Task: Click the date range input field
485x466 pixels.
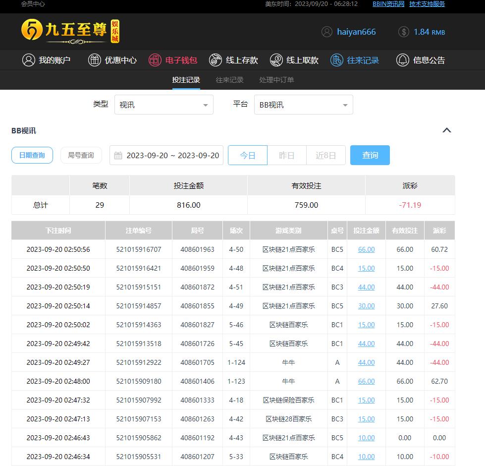Action: click(x=167, y=155)
